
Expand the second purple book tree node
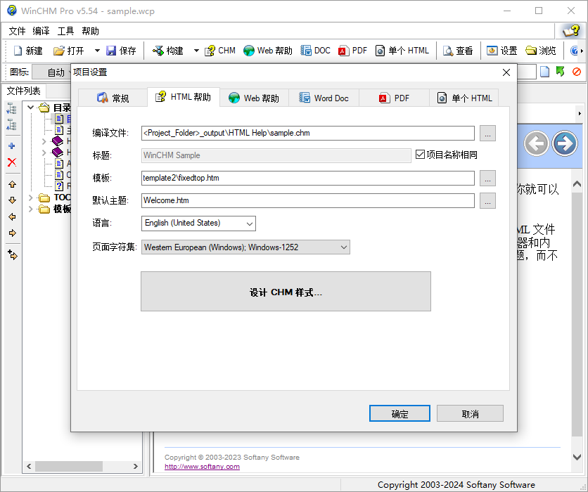point(44,153)
